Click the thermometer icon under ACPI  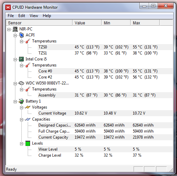(x=28, y=41)
